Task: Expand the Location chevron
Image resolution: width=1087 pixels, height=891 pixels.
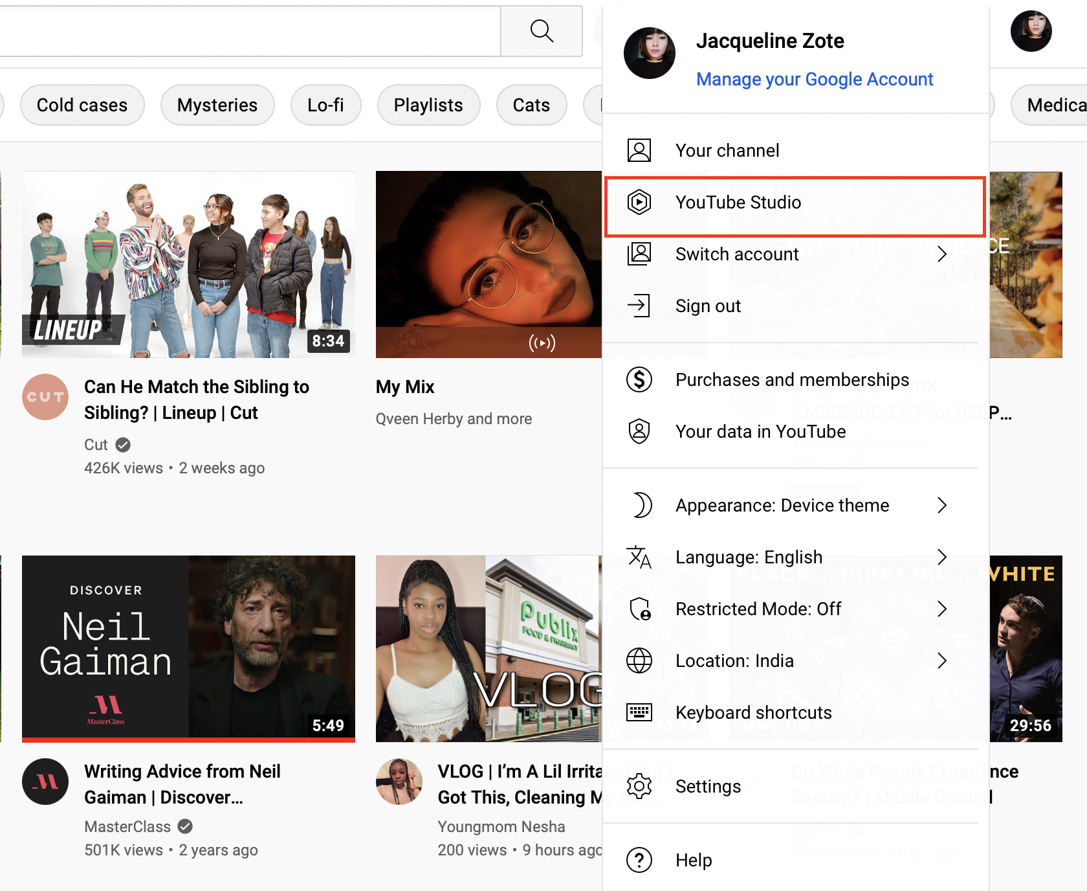Action: 942,660
